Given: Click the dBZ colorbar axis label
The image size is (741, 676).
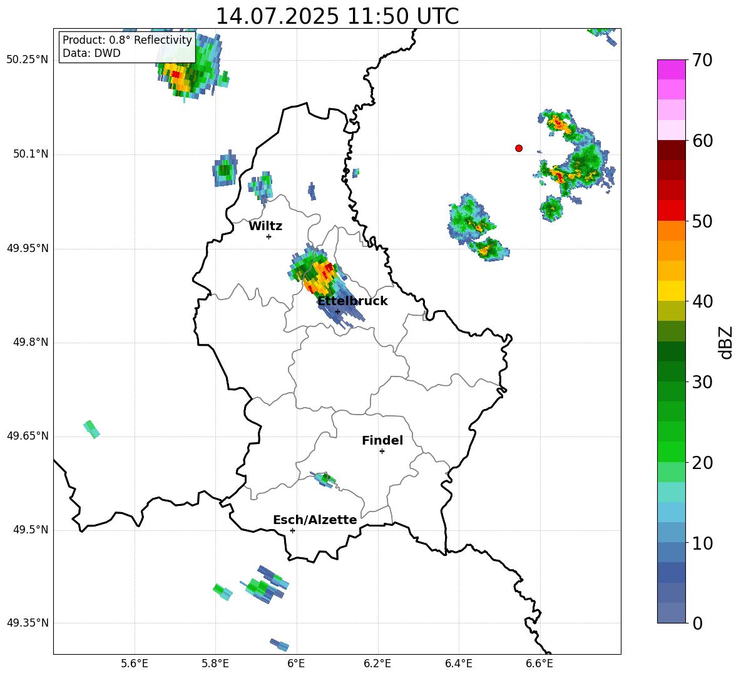Looking at the screenshot, I should click(x=725, y=342).
